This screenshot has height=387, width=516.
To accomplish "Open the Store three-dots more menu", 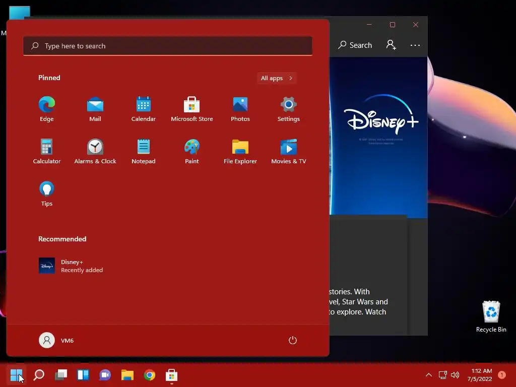I will 415,45.
